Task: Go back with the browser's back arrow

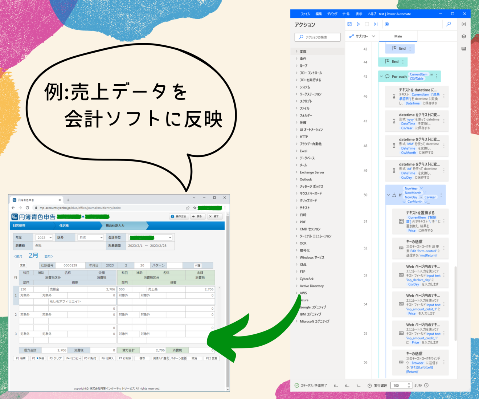Action: [x=13, y=208]
